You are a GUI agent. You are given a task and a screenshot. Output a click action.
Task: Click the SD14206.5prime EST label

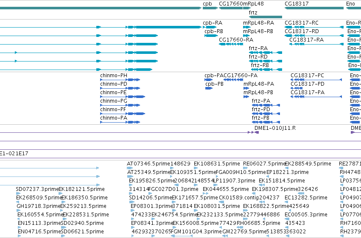coord(151,198)
